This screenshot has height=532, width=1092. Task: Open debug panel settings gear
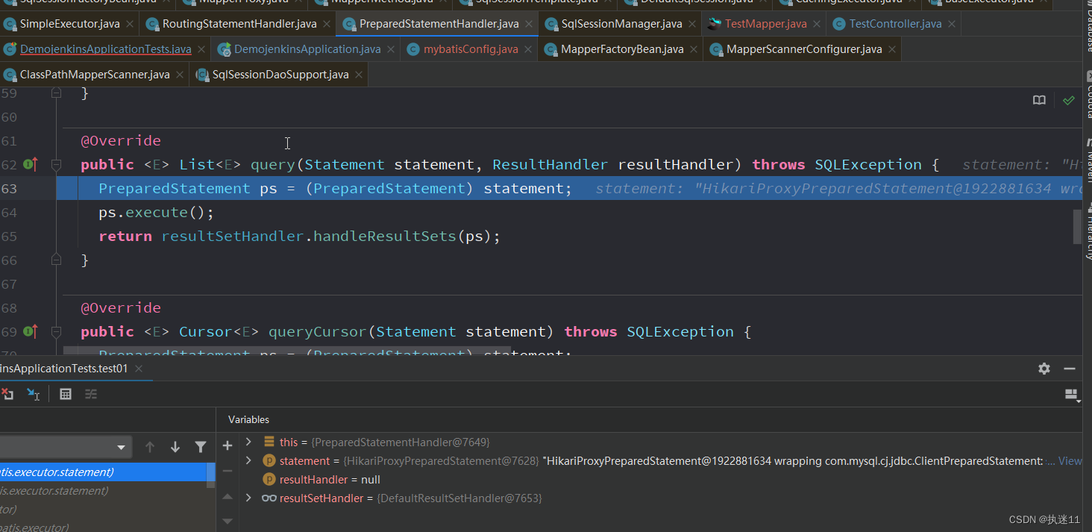point(1044,368)
